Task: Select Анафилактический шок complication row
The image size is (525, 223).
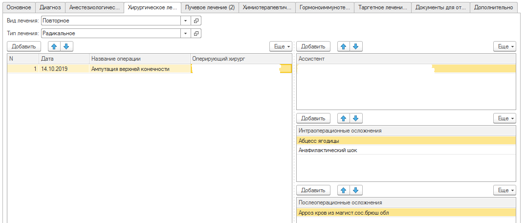Action: (x=328, y=150)
